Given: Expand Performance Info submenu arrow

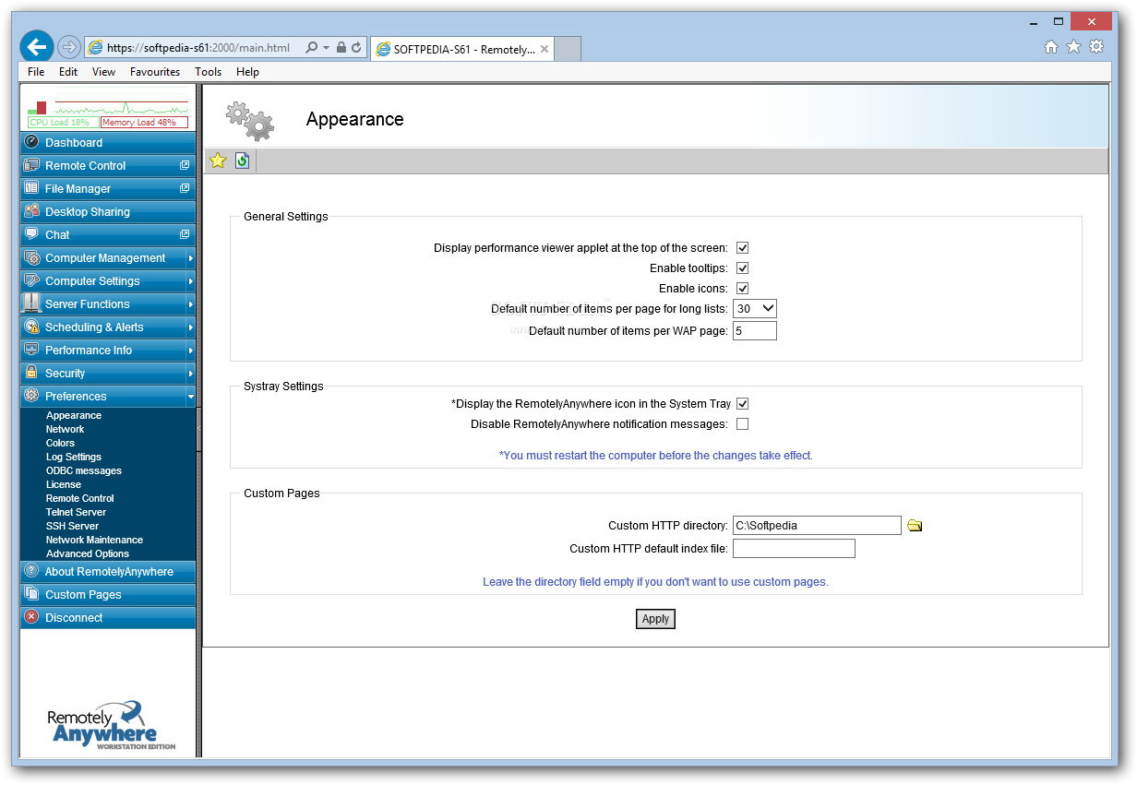Looking at the screenshot, I should pos(190,351).
